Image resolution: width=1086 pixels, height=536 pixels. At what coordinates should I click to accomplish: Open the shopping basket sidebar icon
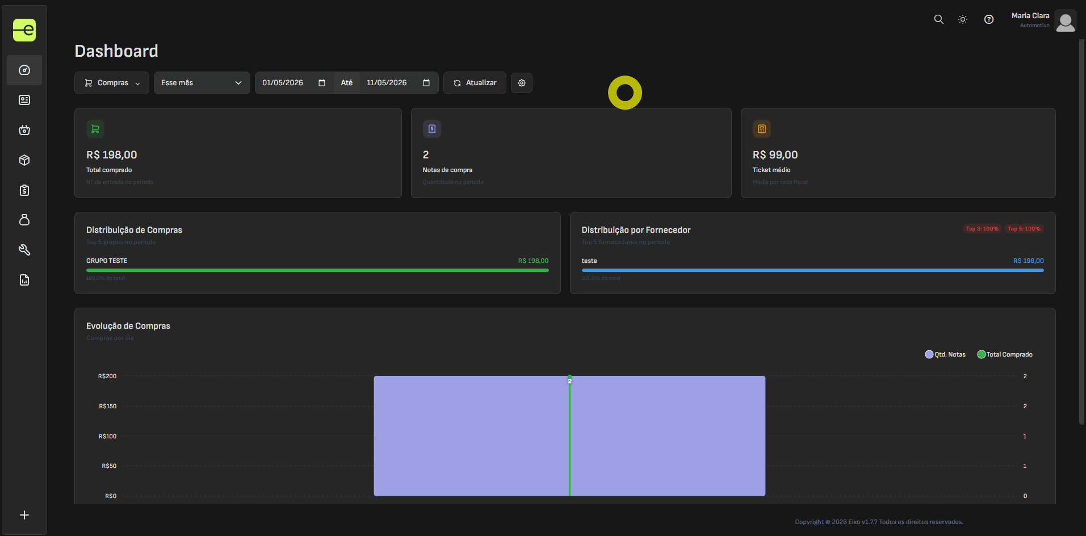coord(24,130)
